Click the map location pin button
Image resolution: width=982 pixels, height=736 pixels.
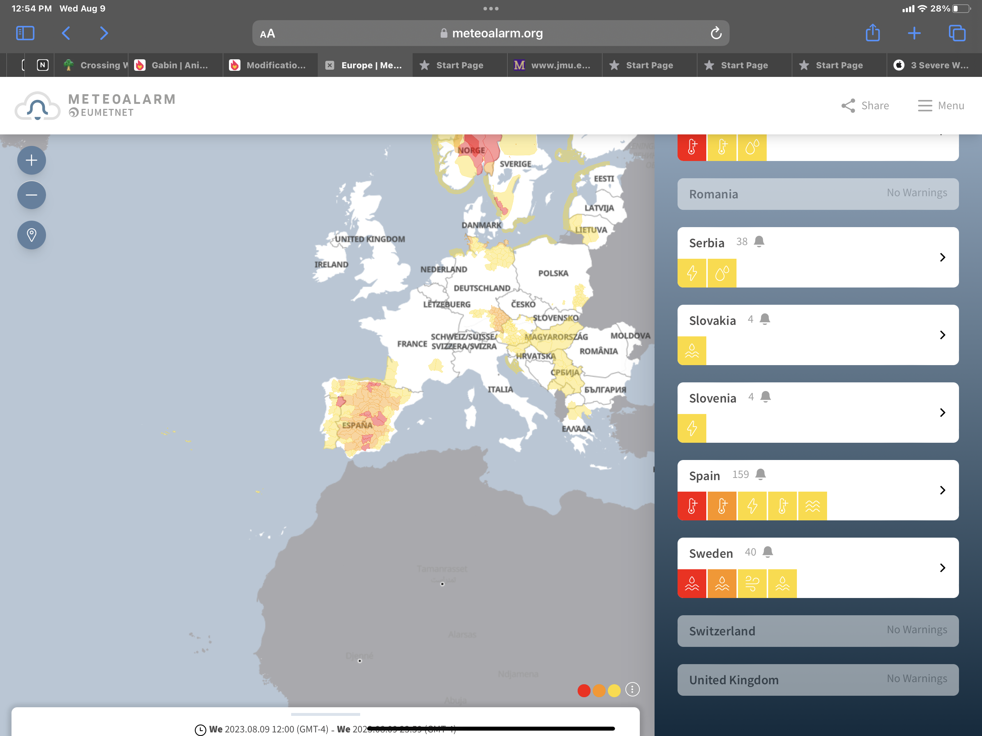[x=32, y=235]
